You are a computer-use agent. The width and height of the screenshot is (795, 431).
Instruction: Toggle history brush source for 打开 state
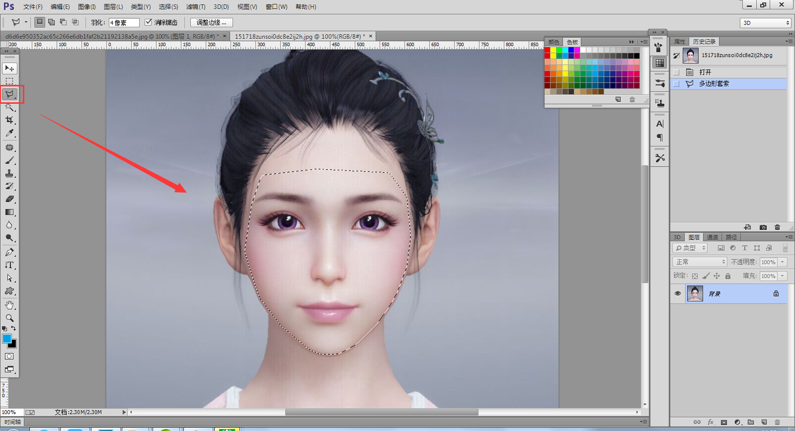676,72
